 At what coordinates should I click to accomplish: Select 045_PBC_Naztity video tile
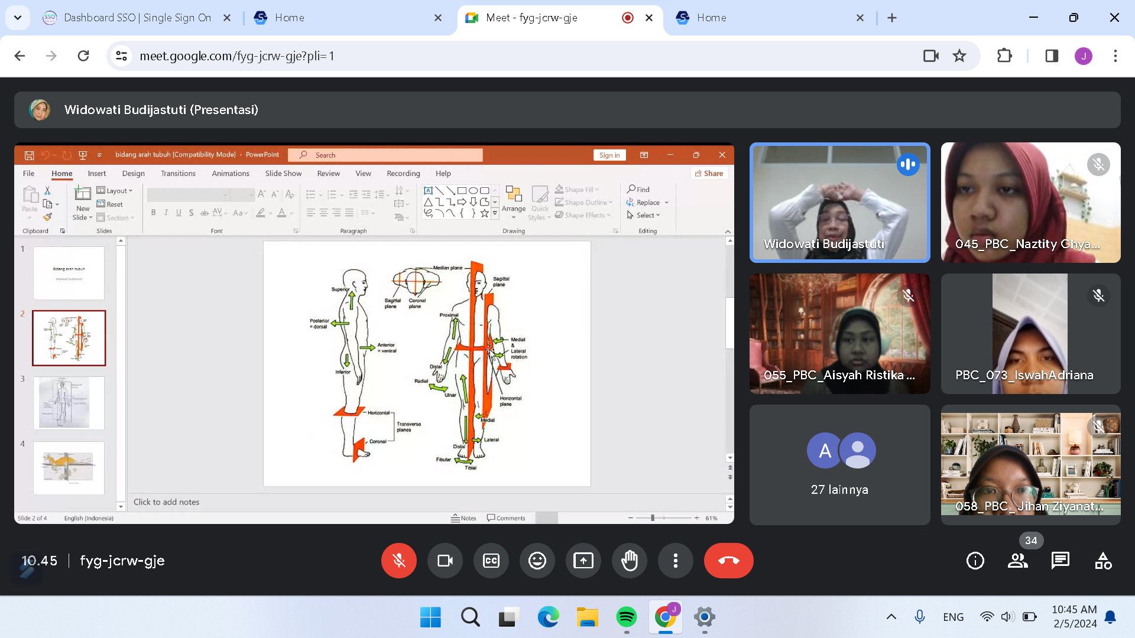1031,203
